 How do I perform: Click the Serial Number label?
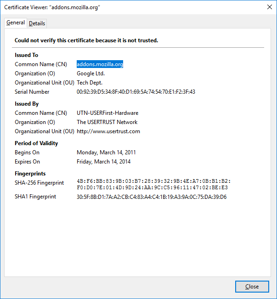tap(32, 92)
